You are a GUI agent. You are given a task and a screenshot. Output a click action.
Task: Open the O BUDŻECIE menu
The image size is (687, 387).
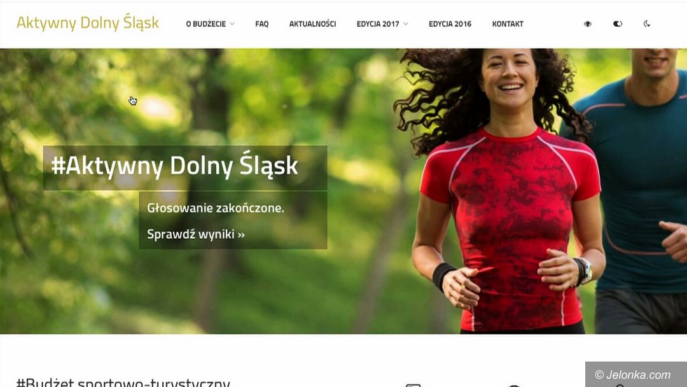click(206, 24)
